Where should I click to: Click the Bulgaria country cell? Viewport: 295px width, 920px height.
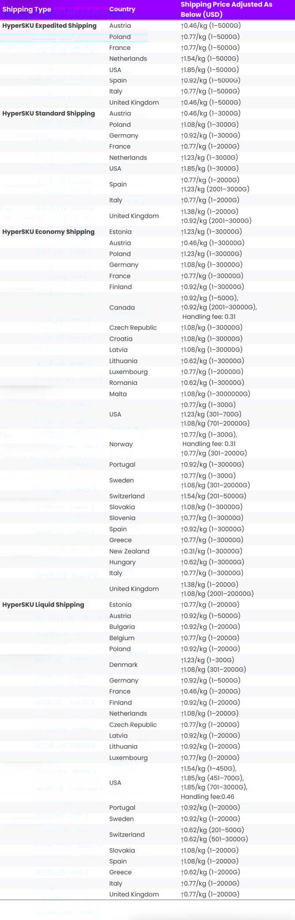[122, 627]
